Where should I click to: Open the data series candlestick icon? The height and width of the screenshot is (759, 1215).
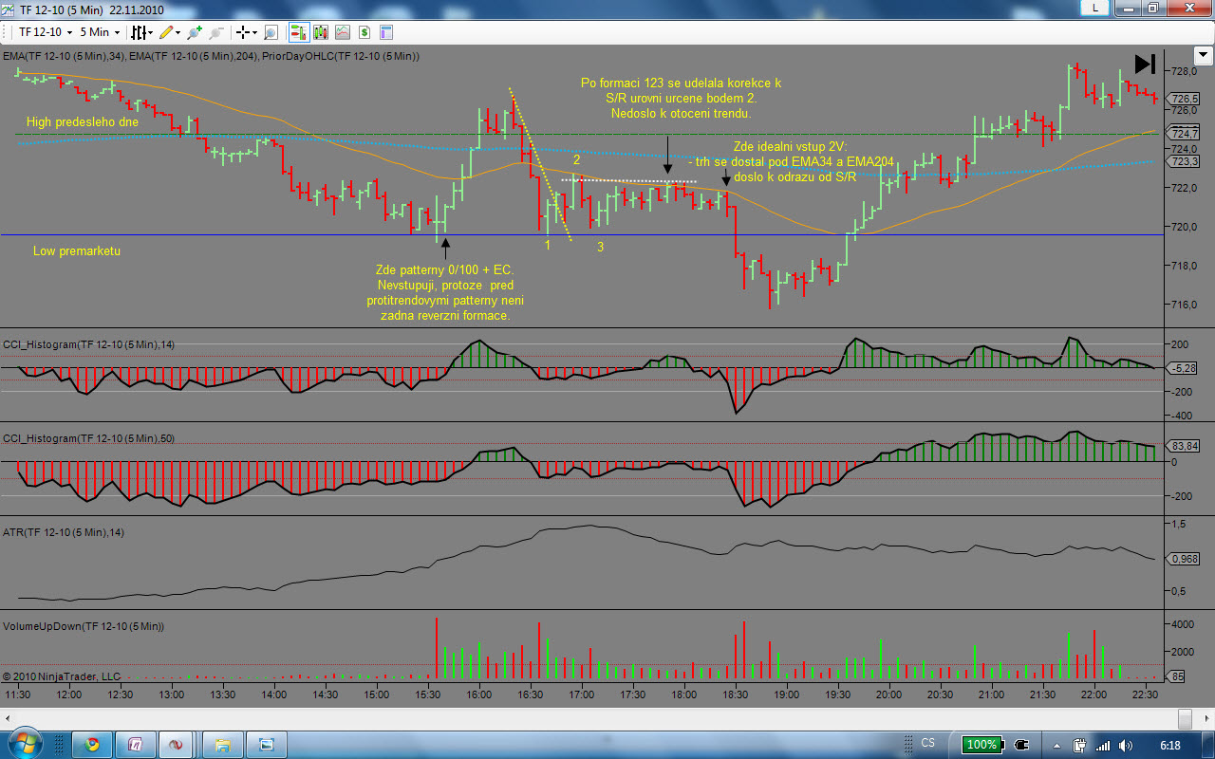coord(320,32)
